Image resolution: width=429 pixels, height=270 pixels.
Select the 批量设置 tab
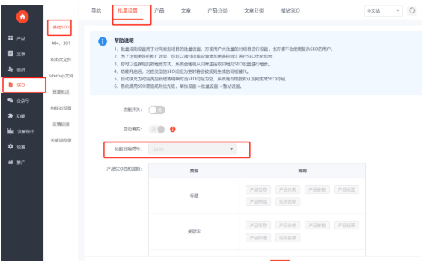(128, 10)
